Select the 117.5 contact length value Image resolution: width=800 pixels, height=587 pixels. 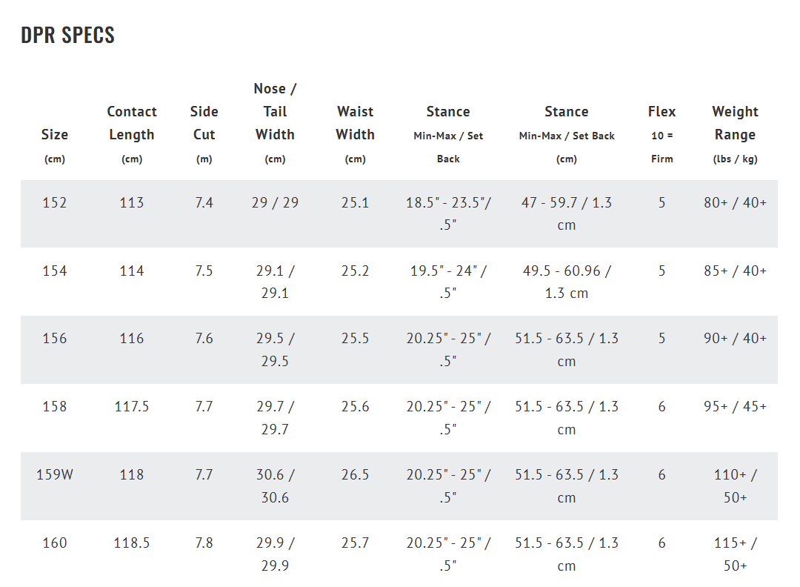(132, 406)
